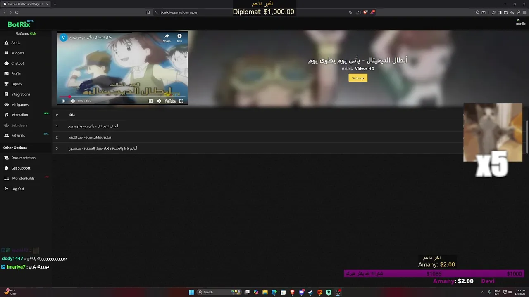Open the video player settings gear
529x297 pixels.
[x=159, y=101]
